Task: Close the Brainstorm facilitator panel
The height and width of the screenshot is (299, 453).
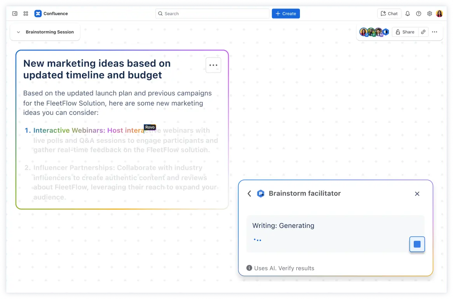Action: tap(417, 194)
